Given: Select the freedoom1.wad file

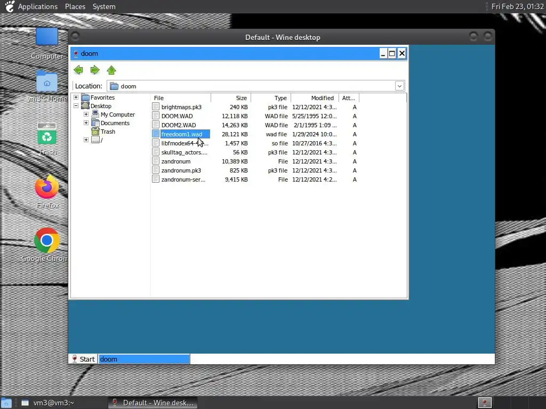Looking at the screenshot, I should tap(182, 134).
